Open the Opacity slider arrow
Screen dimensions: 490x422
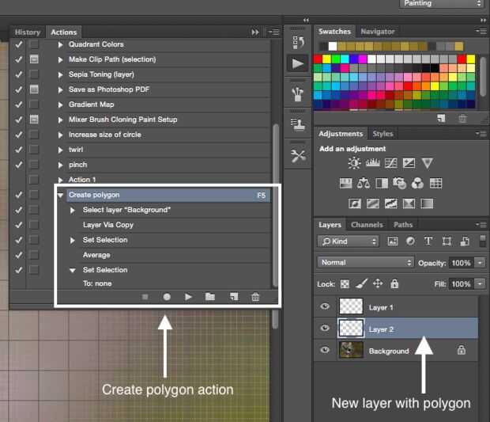(x=480, y=262)
